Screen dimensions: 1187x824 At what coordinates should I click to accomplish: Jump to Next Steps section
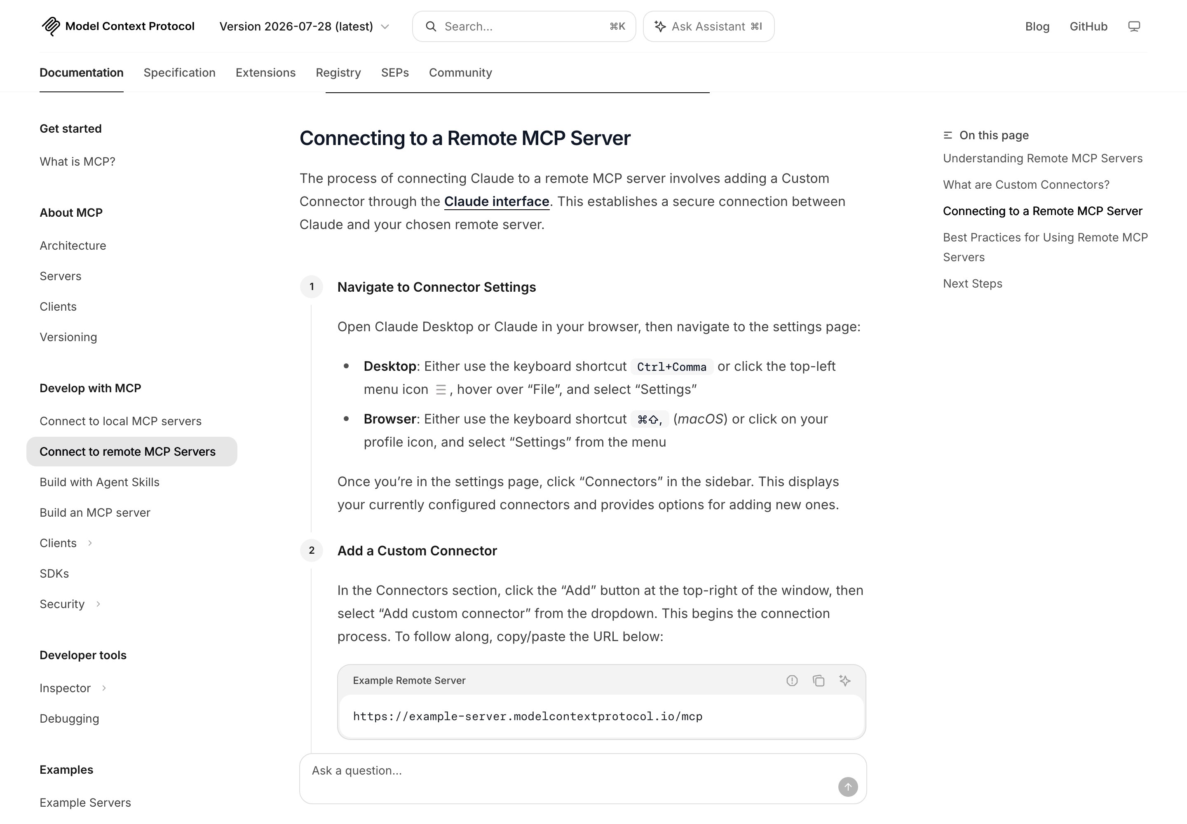point(973,283)
